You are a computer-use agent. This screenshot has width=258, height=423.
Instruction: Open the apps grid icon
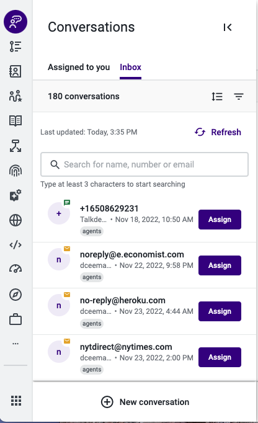tap(16, 401)
